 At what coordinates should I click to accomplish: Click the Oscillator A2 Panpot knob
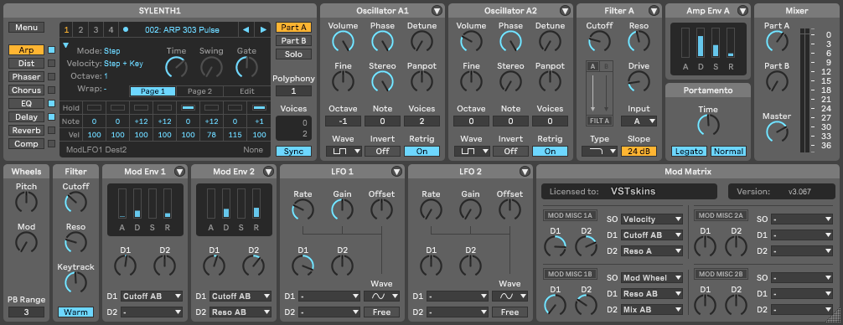coord(550,81)
